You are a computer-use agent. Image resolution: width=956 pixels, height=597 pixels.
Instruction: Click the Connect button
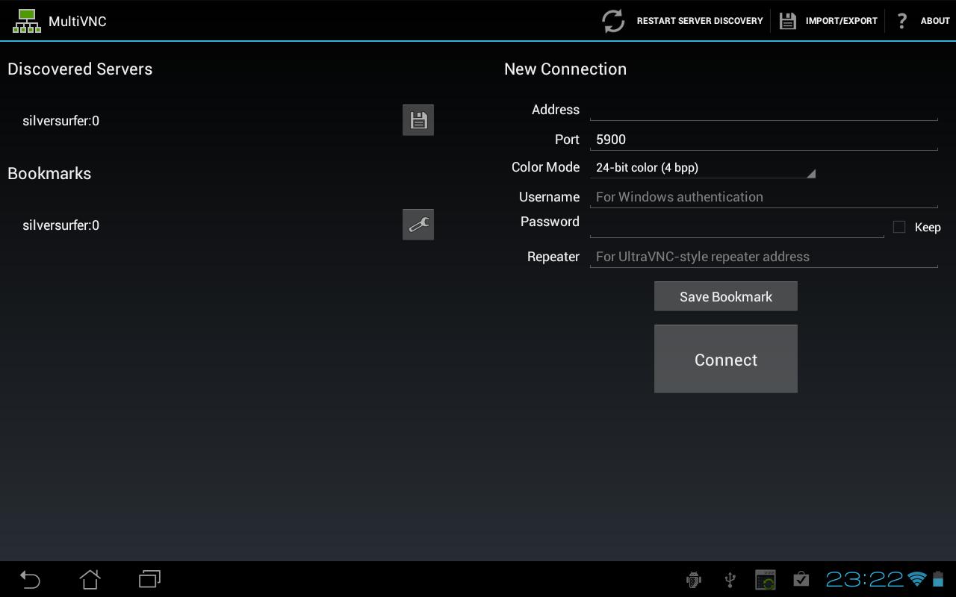pyautogui.click(x=726, y=359)
